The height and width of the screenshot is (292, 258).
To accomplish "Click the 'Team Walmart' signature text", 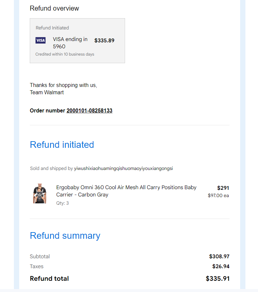I will point(47,92).
